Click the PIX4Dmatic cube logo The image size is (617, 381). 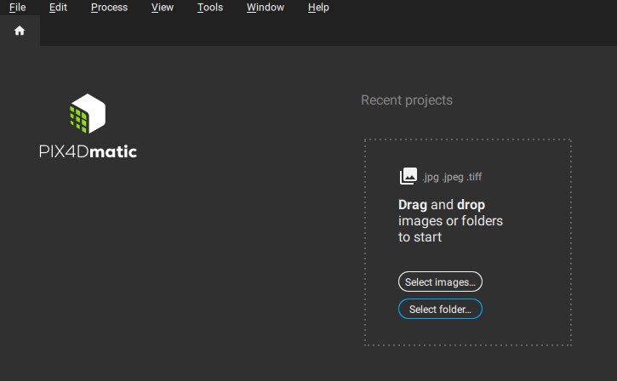(x=88, y=114)
